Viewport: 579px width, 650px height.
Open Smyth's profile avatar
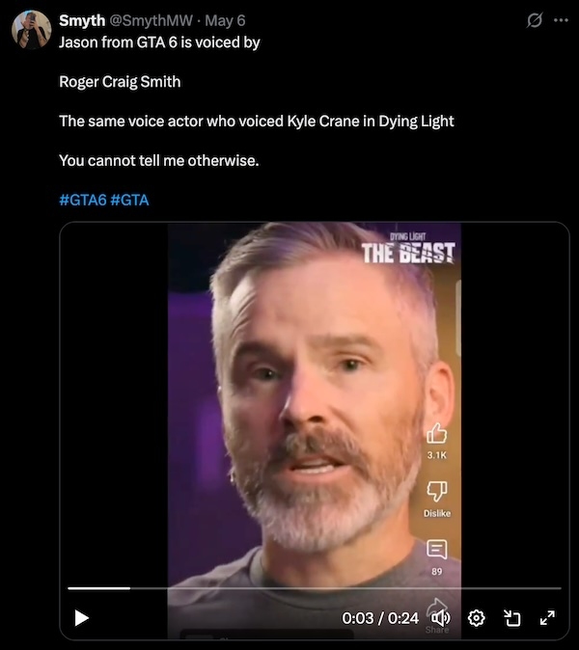click(31, 30)
